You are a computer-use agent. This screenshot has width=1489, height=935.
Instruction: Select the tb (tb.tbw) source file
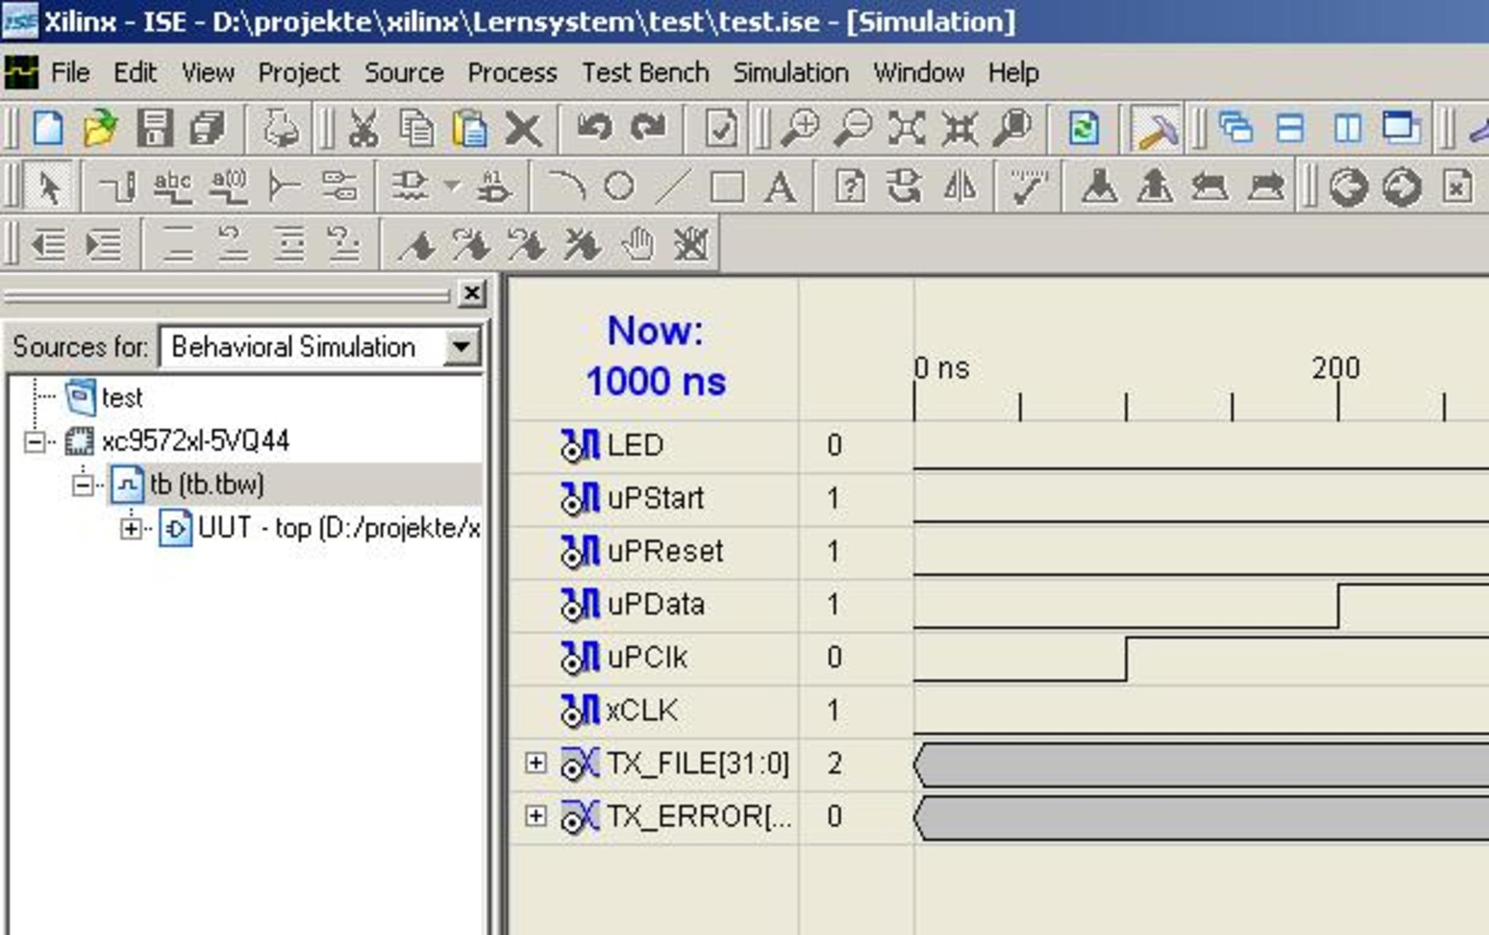[x=206, y=484]
